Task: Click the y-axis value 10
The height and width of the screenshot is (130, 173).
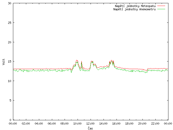Action: coord(10,81)
